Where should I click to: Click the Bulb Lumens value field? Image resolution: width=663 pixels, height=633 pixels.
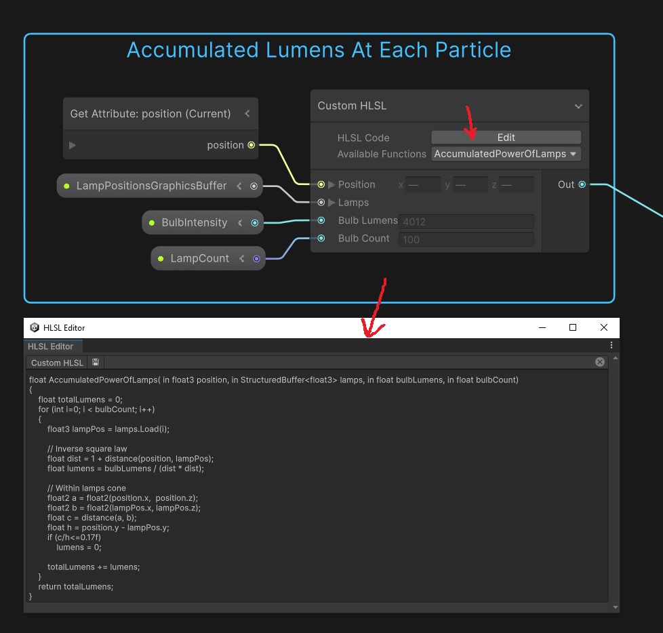pos(466,221)
